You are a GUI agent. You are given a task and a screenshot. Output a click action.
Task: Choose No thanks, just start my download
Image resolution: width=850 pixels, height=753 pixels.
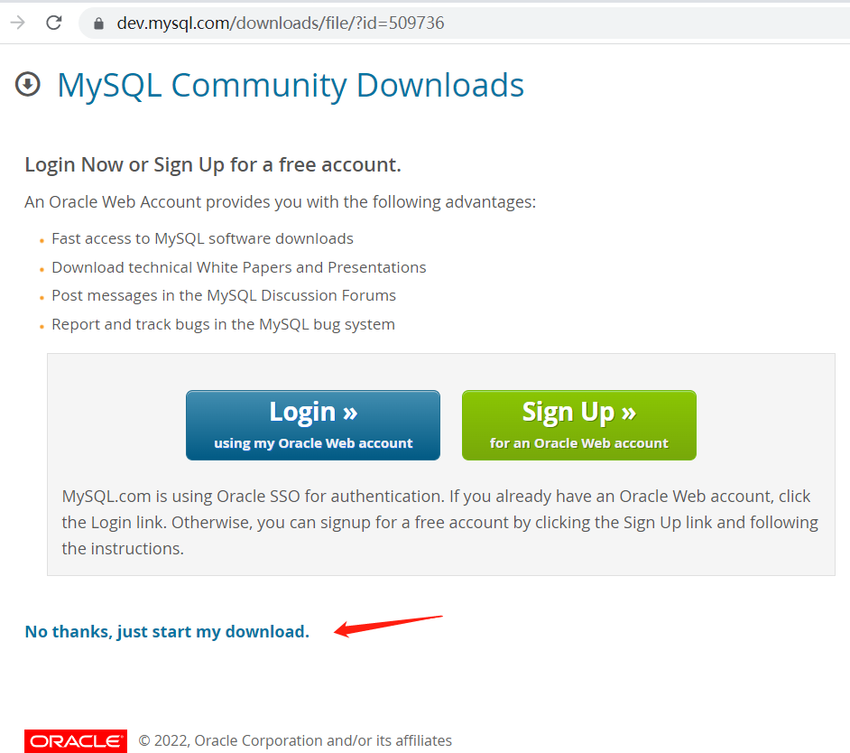pos(167,631)
